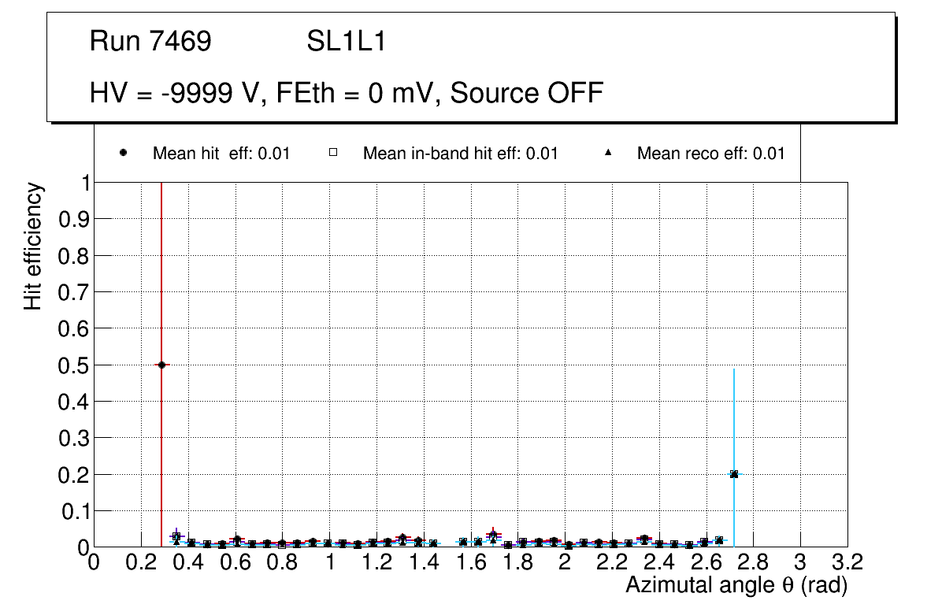Click the data marker near 2.35 rad

tap(644, 539)
